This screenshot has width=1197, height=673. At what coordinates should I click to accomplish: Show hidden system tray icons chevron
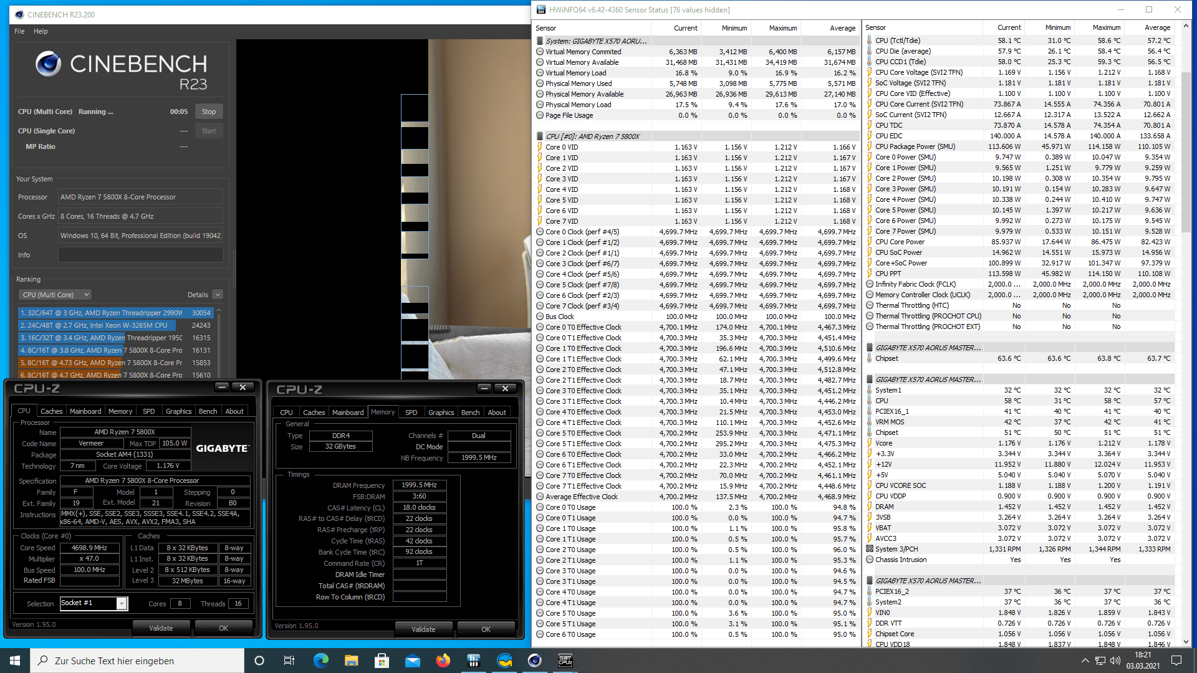[x=1085, y=661]
